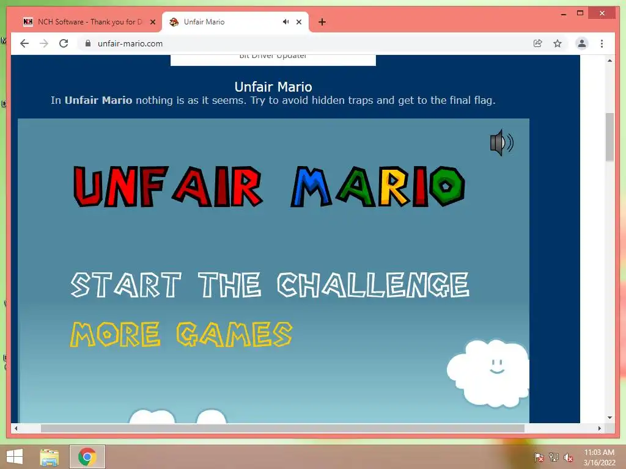Maximize the Chrome window
This screenshot has height=469, width=626.
click(x=580, y=13)
